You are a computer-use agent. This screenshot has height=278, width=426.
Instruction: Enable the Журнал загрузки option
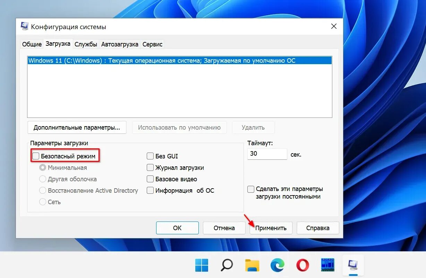tap(150, 168)
